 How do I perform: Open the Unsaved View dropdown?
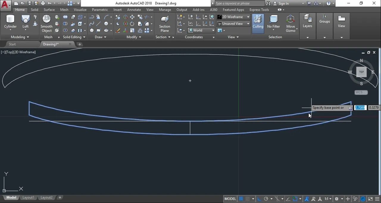233,24
